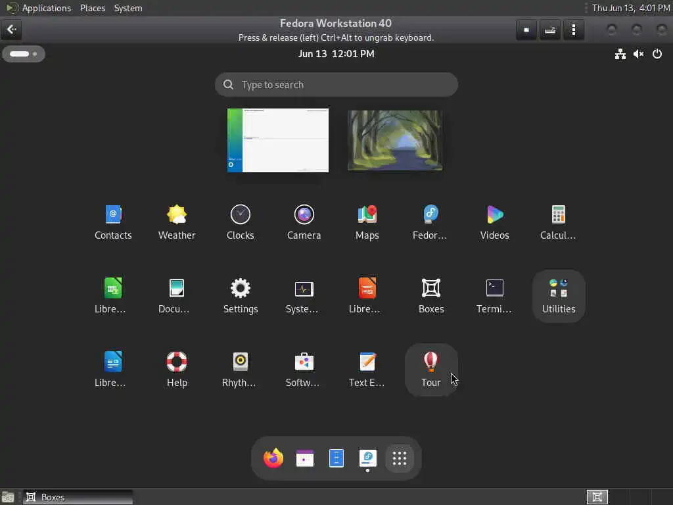The image size is (673, 505).
Task: Open the wired network status icon
Action: 620,54
